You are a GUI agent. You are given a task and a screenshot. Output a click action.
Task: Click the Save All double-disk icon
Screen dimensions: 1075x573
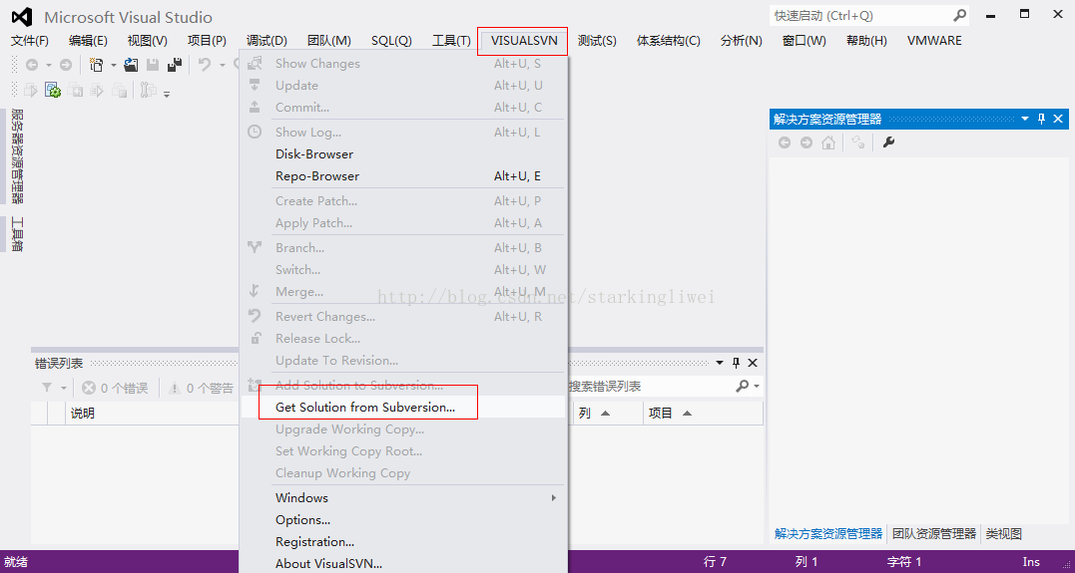click(175, 65)
